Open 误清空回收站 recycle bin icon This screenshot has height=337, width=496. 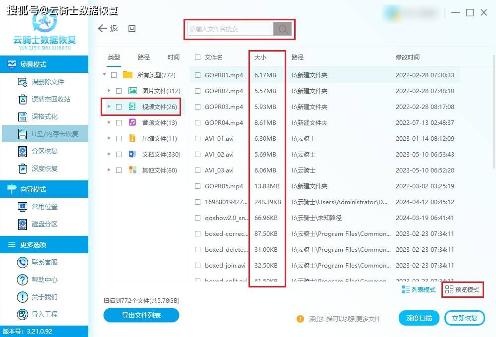pos(22,99)
